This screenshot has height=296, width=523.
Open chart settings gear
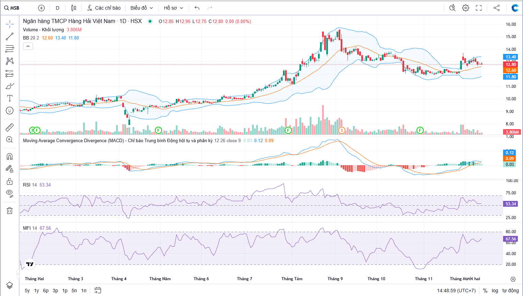click(x=466, y=8)
